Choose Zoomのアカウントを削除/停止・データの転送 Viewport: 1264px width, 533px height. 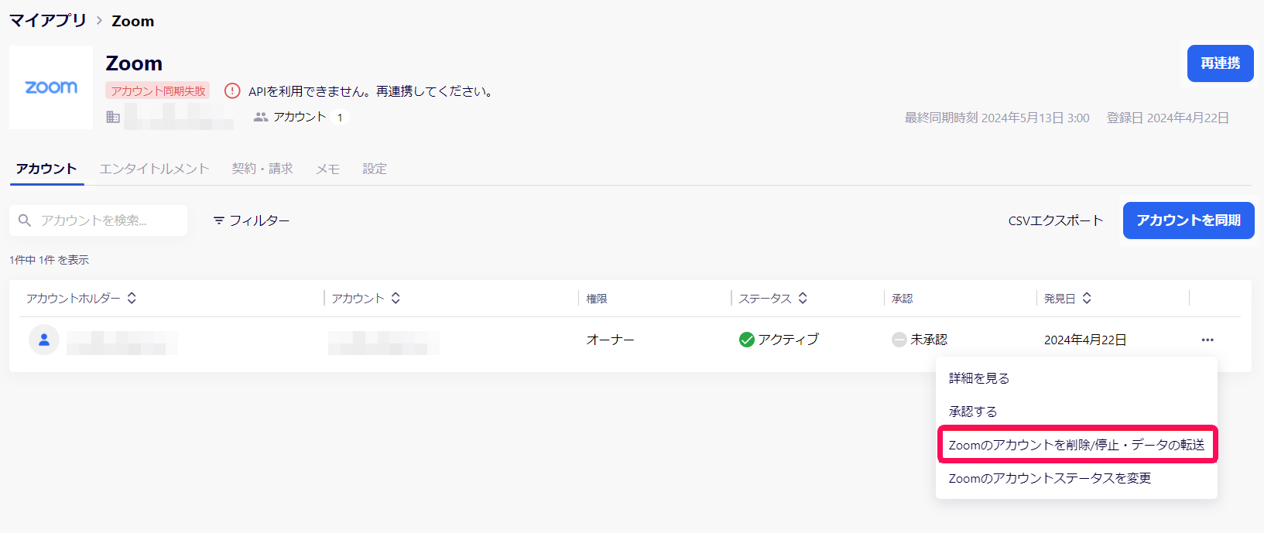(1077, 445)
